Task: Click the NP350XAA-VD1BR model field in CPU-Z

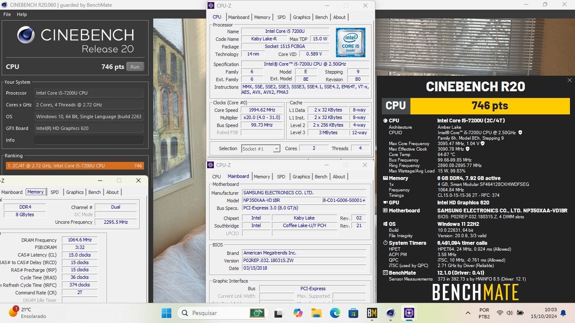Action: [282, 201]
